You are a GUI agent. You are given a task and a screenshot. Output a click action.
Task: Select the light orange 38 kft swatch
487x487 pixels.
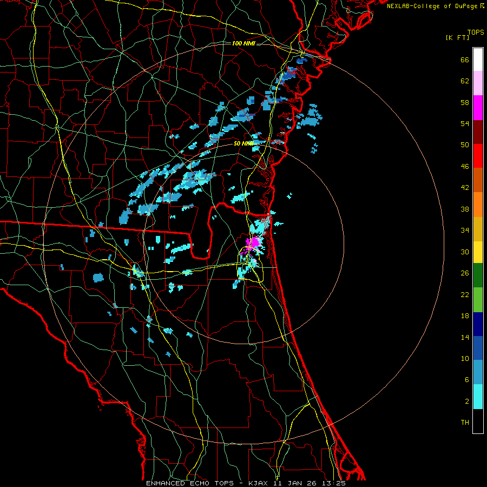[478, 205]
